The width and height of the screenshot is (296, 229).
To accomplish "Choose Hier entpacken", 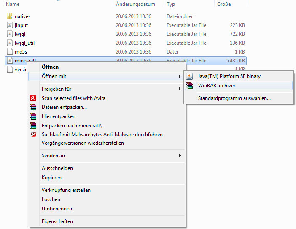I will point(59,116).
